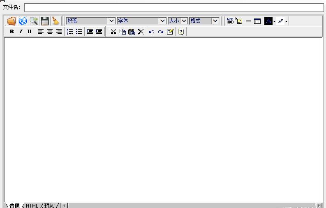Increase indent
This screenshot has height=208, width=326.
(x=99, y=32)
